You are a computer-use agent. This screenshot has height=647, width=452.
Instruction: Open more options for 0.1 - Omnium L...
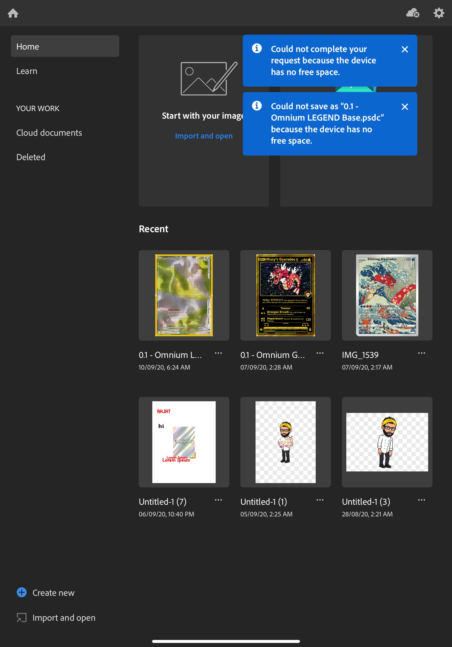218,353
